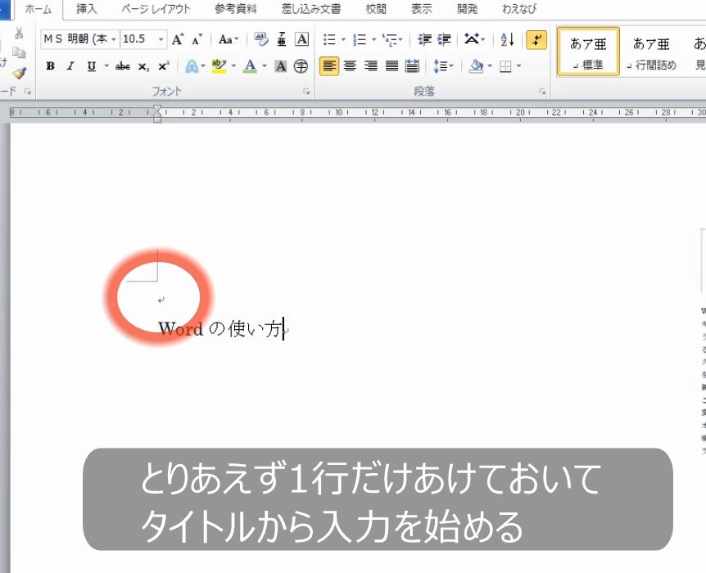Copy the selection
This screenshot has height=573, width=706.
tap(19, 52)
